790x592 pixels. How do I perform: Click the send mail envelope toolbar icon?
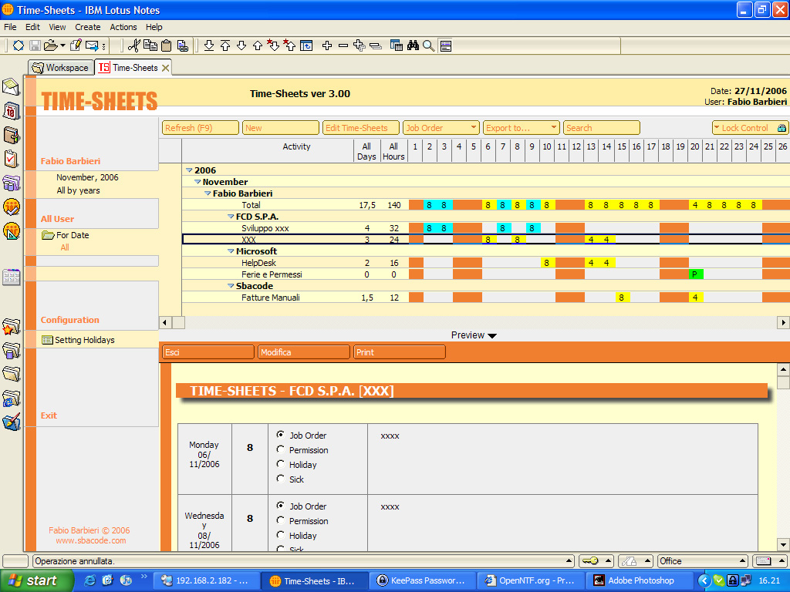[x=92, y=45]
